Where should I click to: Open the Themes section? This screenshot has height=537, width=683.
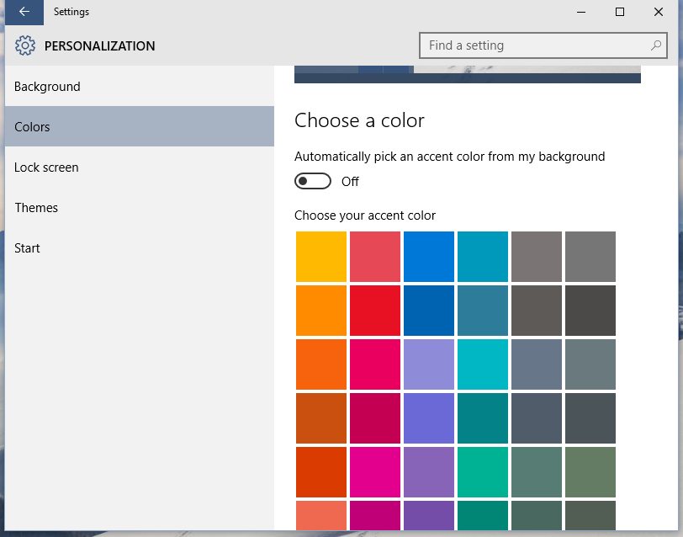click(36, 208)
